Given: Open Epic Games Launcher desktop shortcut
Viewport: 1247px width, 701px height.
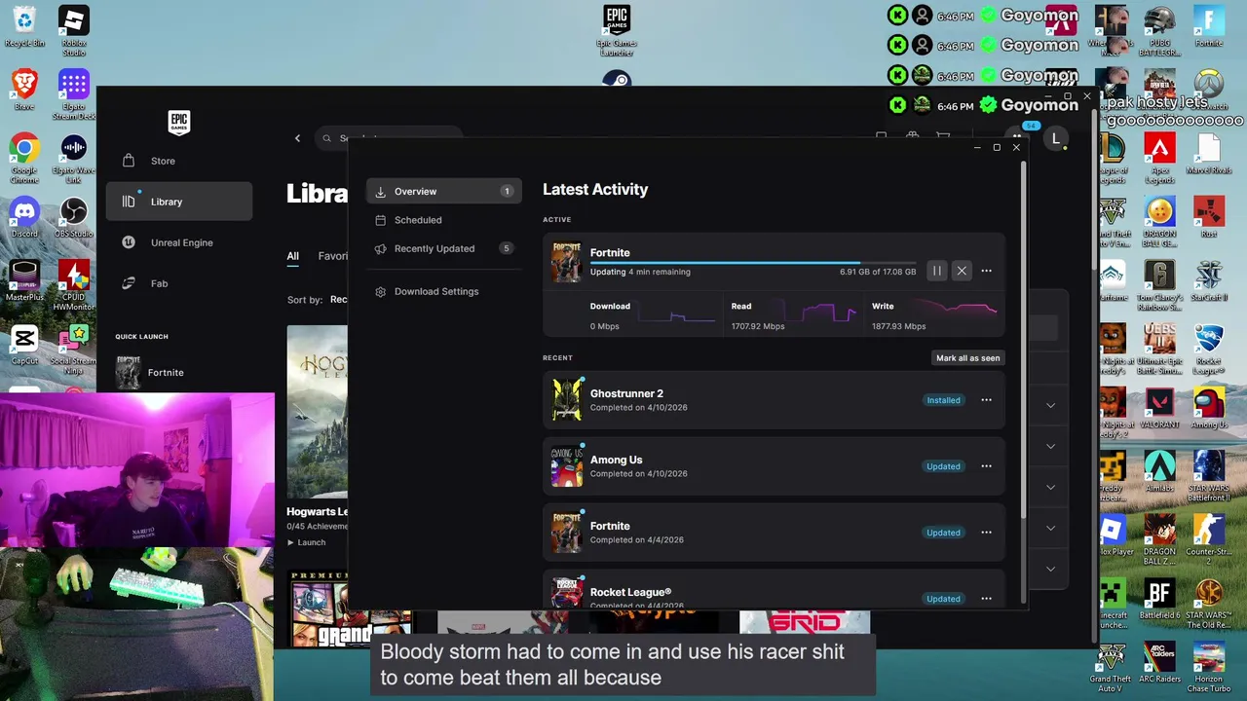Looking at the screenshot, I should pyautogui.click(x=617, y=30).
